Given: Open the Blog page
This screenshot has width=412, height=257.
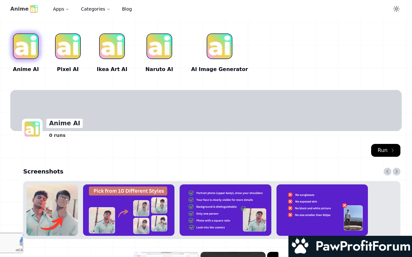Looking at the screenshot, I should (x=127, y=9).
